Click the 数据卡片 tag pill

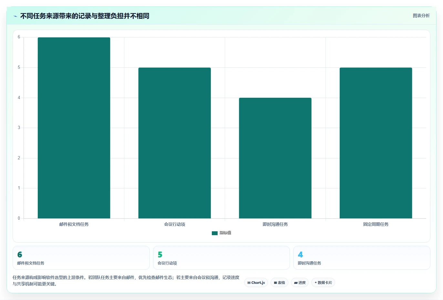tap(323, 283)
